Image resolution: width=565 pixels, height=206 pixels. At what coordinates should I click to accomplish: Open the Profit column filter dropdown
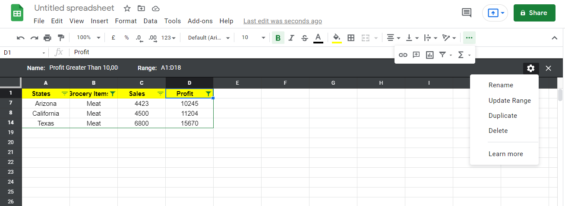click(x=208, y=93)
